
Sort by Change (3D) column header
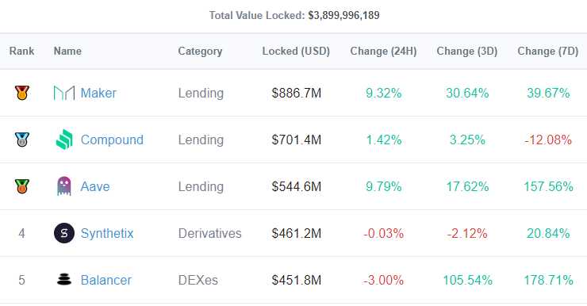coord(467,52)
